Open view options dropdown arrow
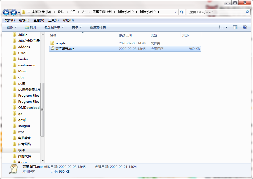Screen dimensions: 253x179 [226, 27]
